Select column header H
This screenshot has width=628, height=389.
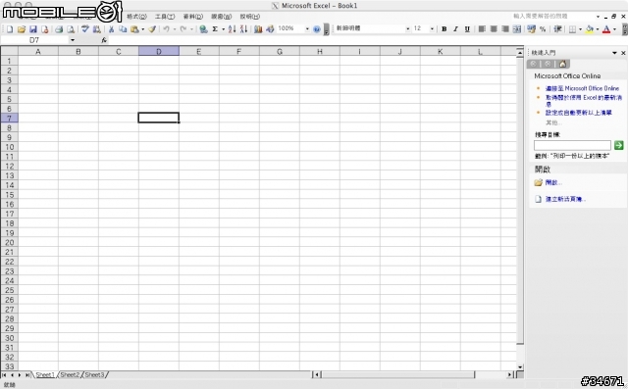pyautogui.click(x=320, y=52)
